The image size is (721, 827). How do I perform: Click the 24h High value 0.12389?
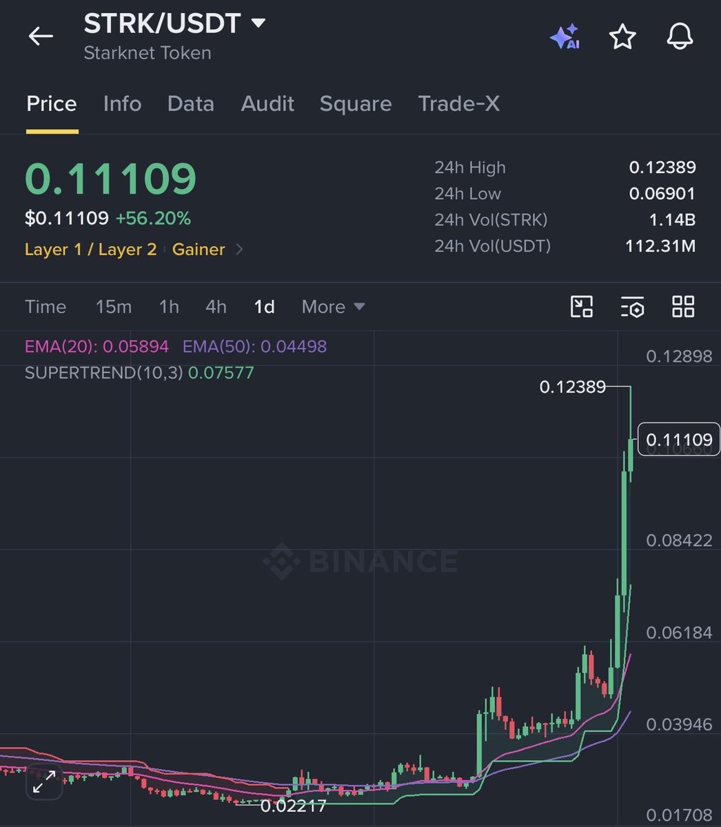(662, 167)
